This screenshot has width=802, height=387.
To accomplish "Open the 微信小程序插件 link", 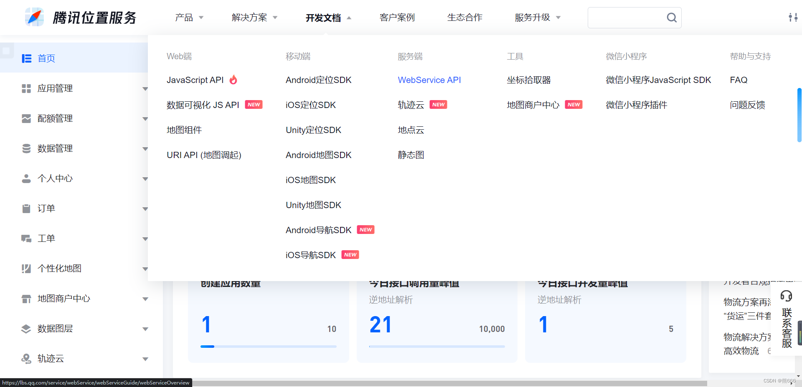I will pos(637,105).
